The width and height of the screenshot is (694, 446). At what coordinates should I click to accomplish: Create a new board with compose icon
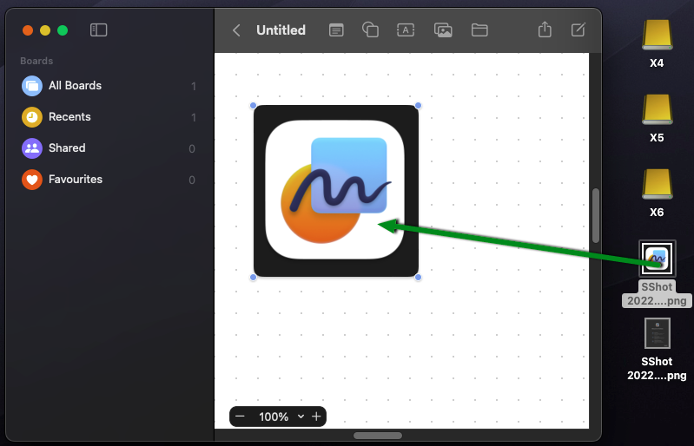coord(578,30)
